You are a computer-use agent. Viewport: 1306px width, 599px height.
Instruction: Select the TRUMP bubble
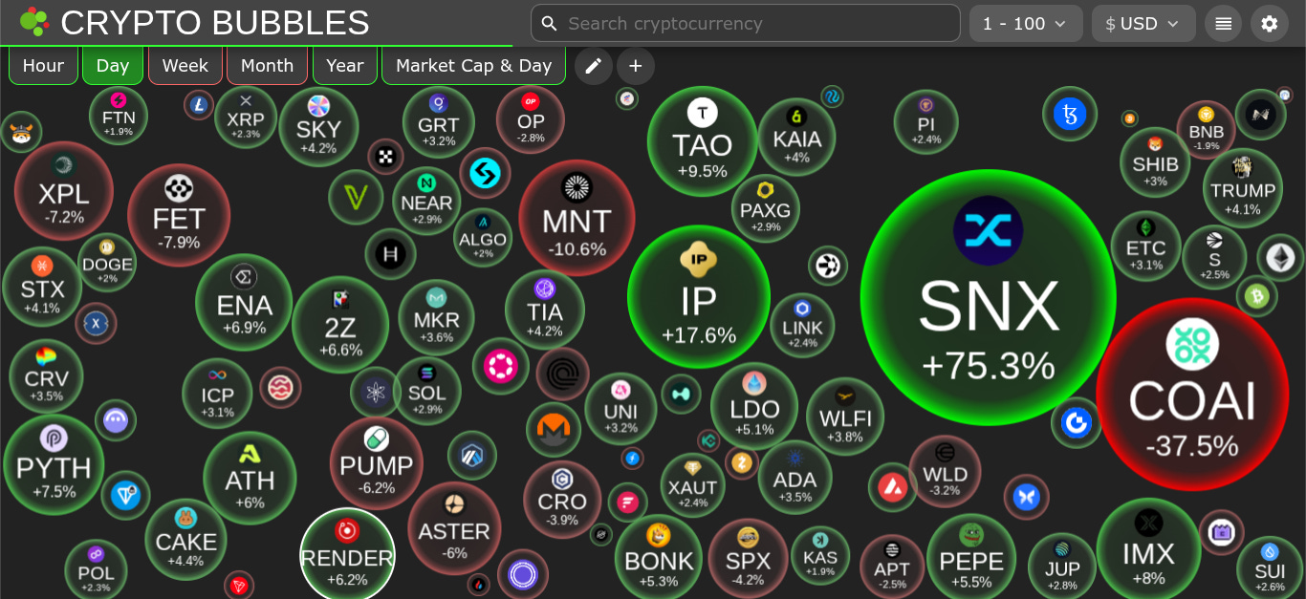click(x=1243, y=188)
